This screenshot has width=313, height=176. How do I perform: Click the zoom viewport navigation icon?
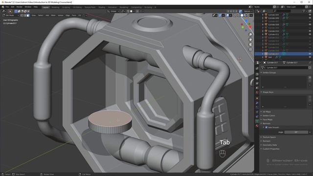pos(250,35)
